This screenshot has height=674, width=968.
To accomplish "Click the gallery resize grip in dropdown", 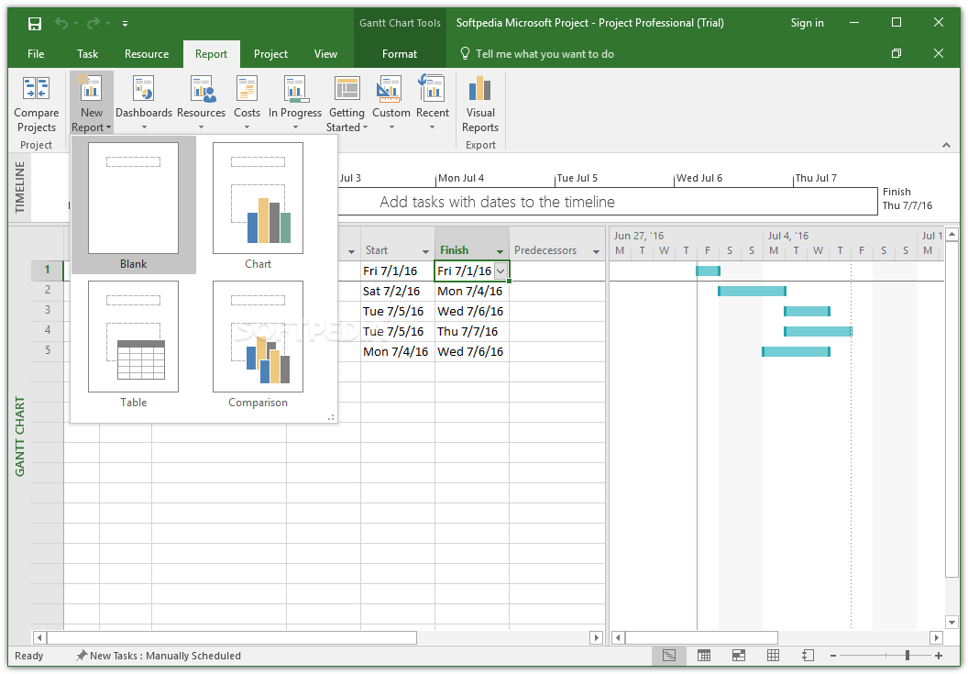I will tap(332, 418).
